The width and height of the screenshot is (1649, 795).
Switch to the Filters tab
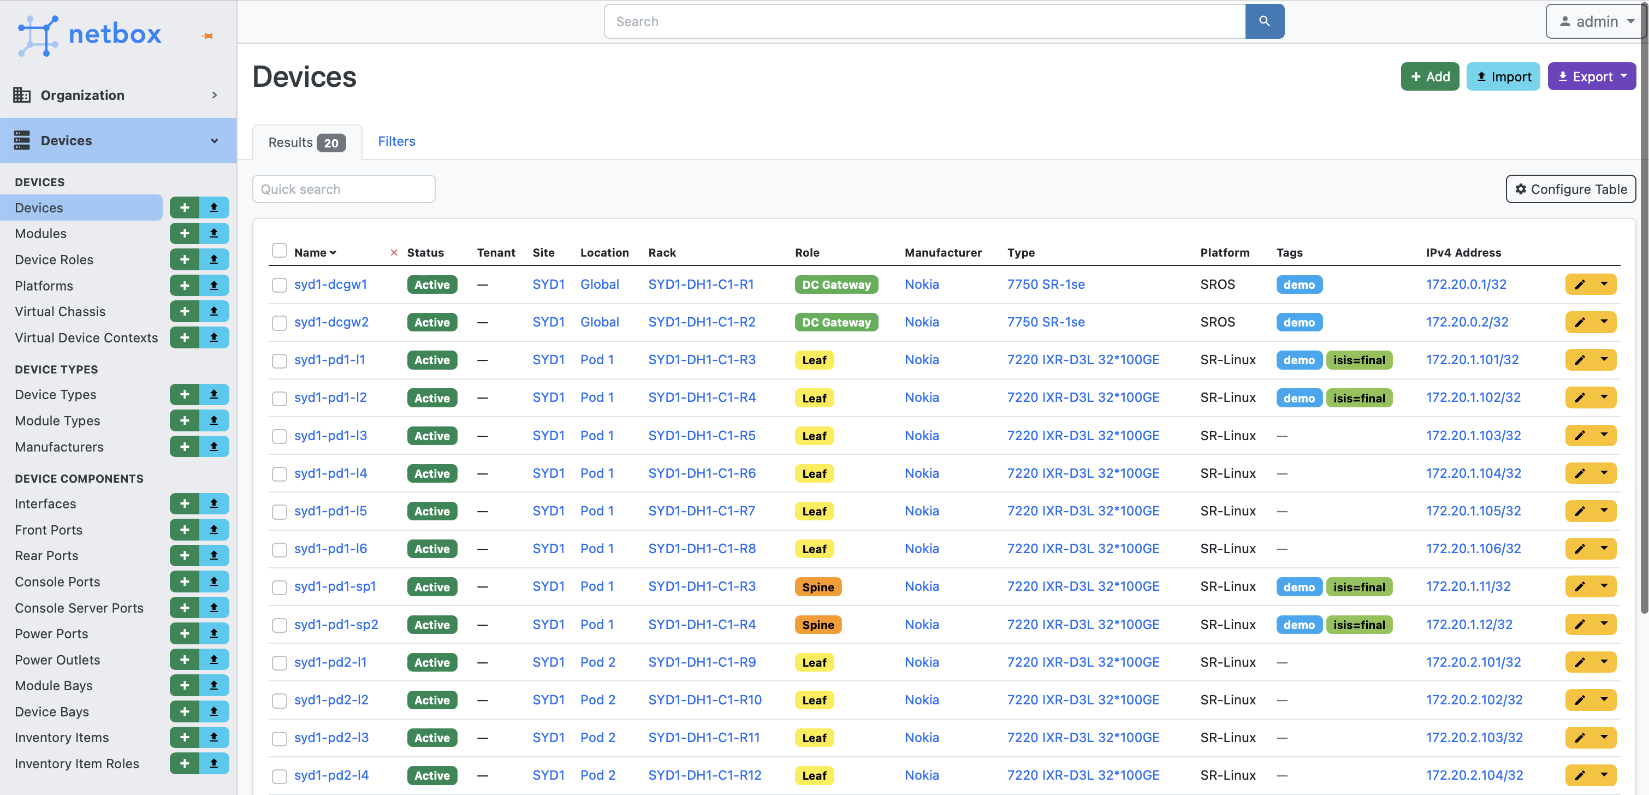click(x=396, y=141)
